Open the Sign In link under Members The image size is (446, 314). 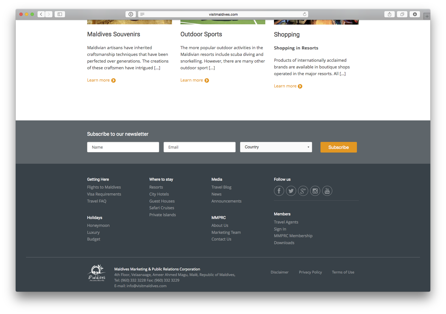point(280,229)
